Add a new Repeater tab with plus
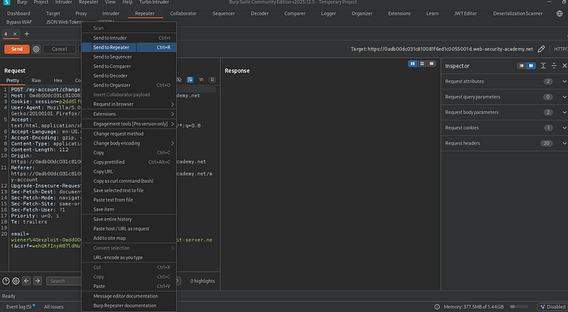The width and height of the screenshot is (568, 312). pyautogui.click(x=27, y=34)
